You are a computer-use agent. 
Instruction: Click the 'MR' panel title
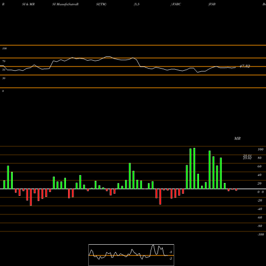point(237,138)
